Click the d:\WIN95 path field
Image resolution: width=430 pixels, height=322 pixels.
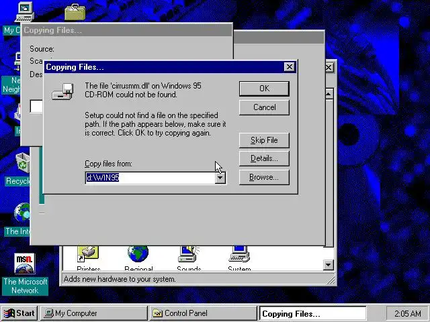click(x=150, y=178)
